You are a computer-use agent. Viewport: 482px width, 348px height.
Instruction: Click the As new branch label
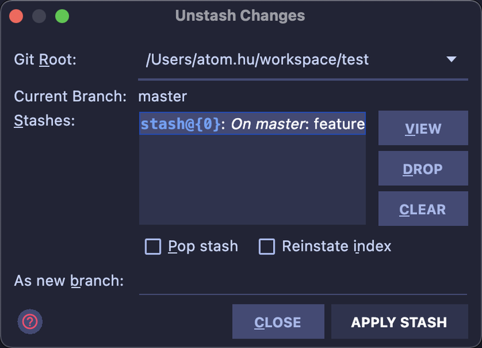pos(69,281)
